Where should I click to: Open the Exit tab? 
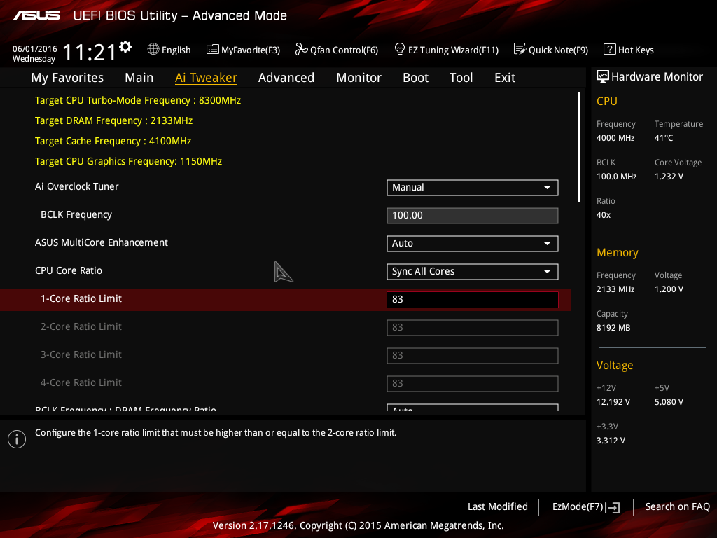(505, 78)
